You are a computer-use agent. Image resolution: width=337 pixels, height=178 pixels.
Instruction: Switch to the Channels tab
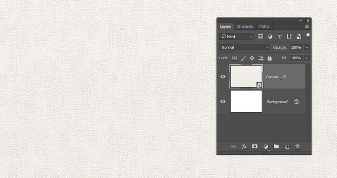coord(245,26)
